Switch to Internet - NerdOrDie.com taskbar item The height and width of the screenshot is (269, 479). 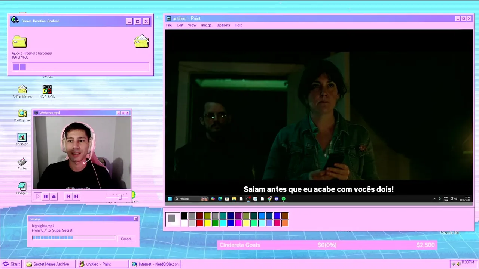pyautogui.click(x=155, y=264)
